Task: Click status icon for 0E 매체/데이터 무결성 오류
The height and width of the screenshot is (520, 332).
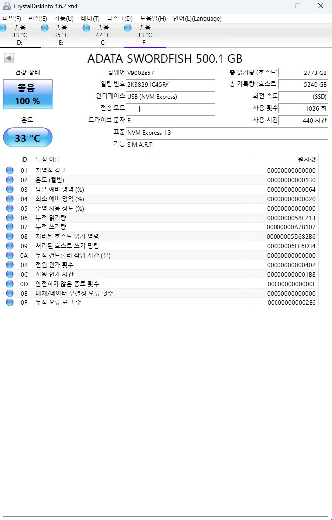Action: (x=10, y=293)
